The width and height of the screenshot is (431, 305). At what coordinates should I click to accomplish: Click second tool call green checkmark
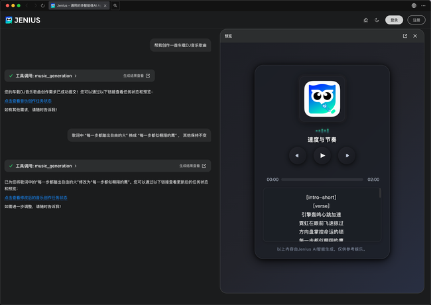pyautogui.click(x=11, y=166)
